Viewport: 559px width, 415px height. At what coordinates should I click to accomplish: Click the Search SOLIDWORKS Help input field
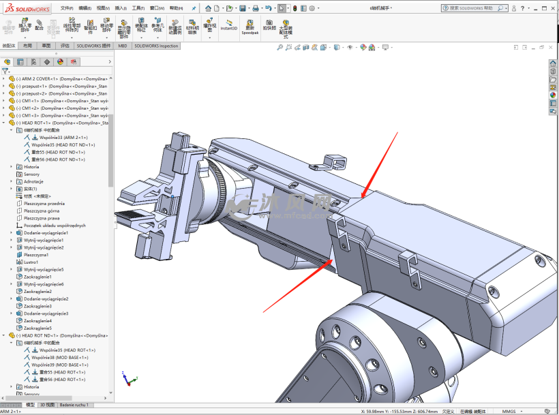tap(470, 8)
